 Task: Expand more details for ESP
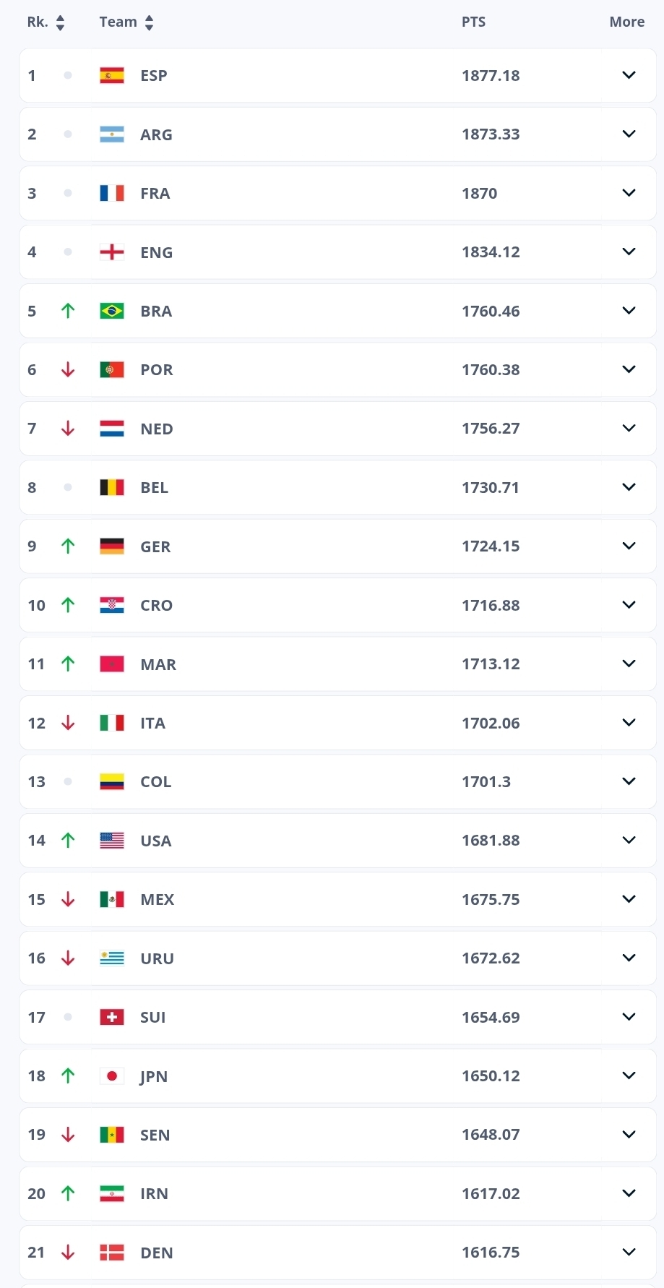click(629, 75)
